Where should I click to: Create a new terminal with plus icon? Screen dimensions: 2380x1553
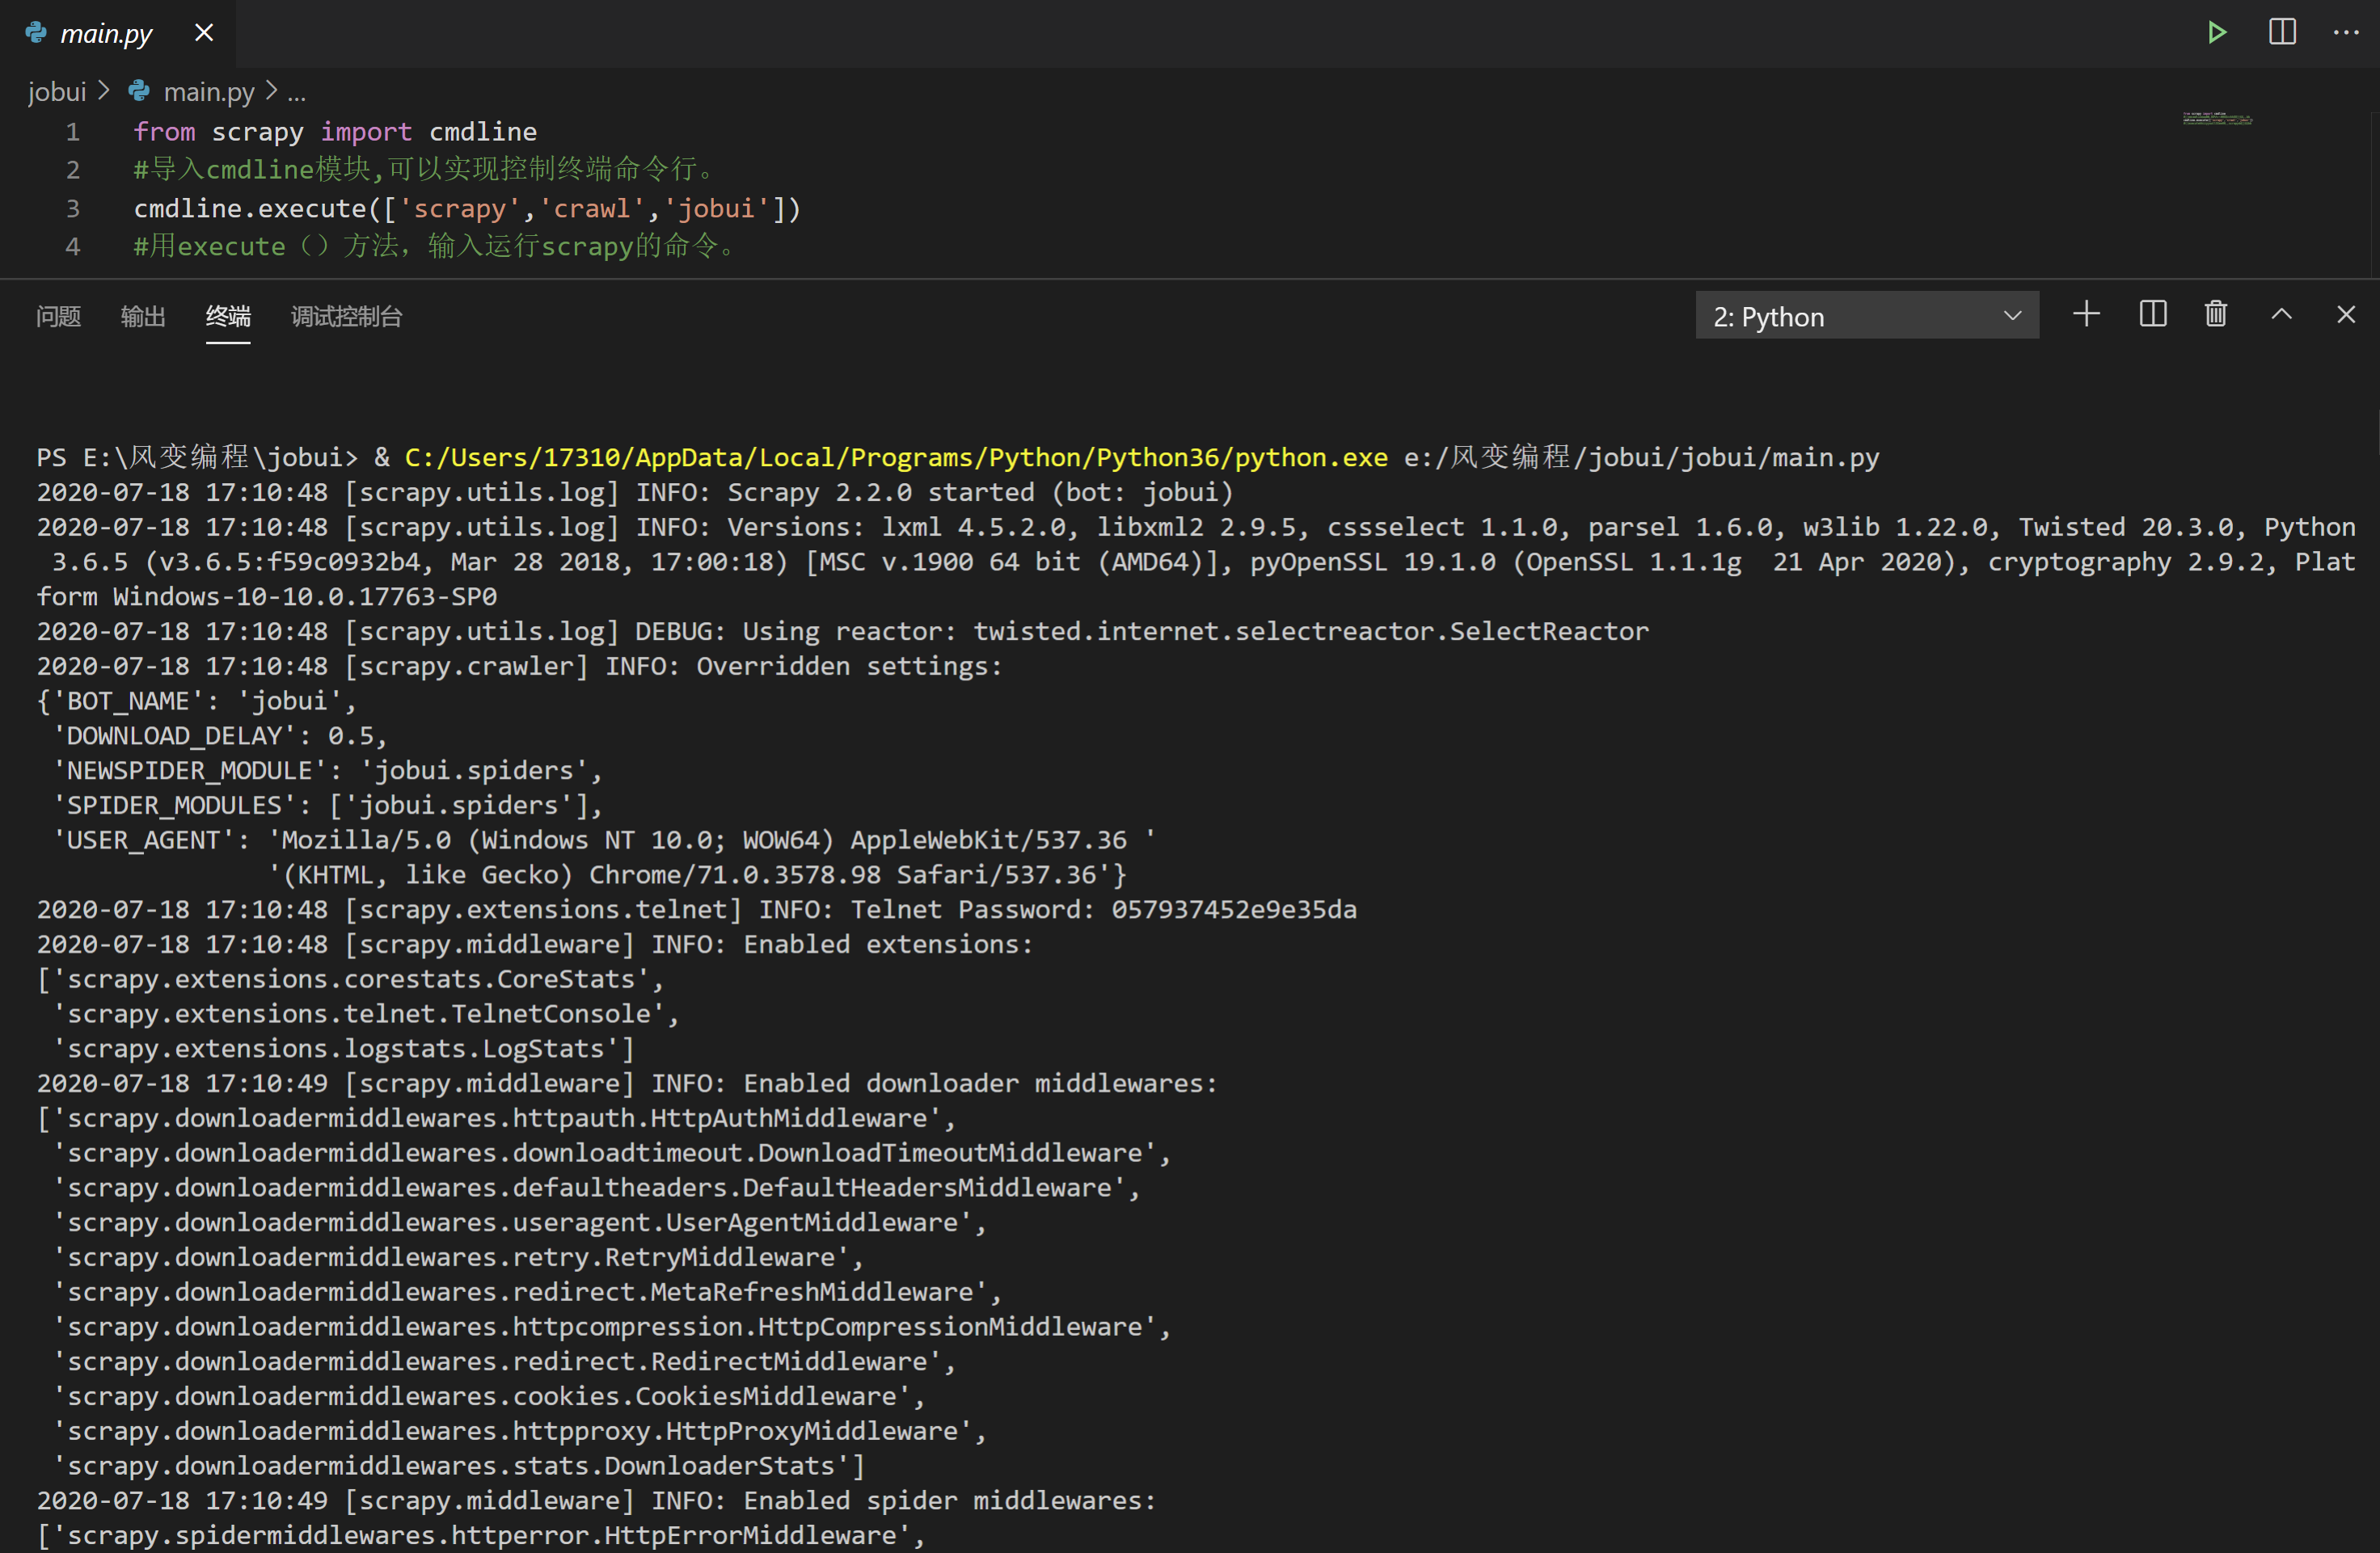2086,315
